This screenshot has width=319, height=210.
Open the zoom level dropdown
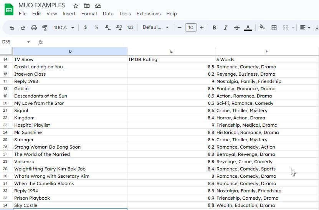pos(64,28)
